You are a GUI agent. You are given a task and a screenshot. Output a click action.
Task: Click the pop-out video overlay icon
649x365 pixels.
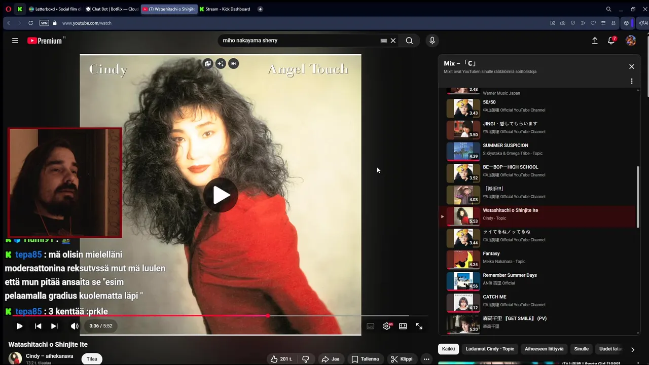pos(208,63)
